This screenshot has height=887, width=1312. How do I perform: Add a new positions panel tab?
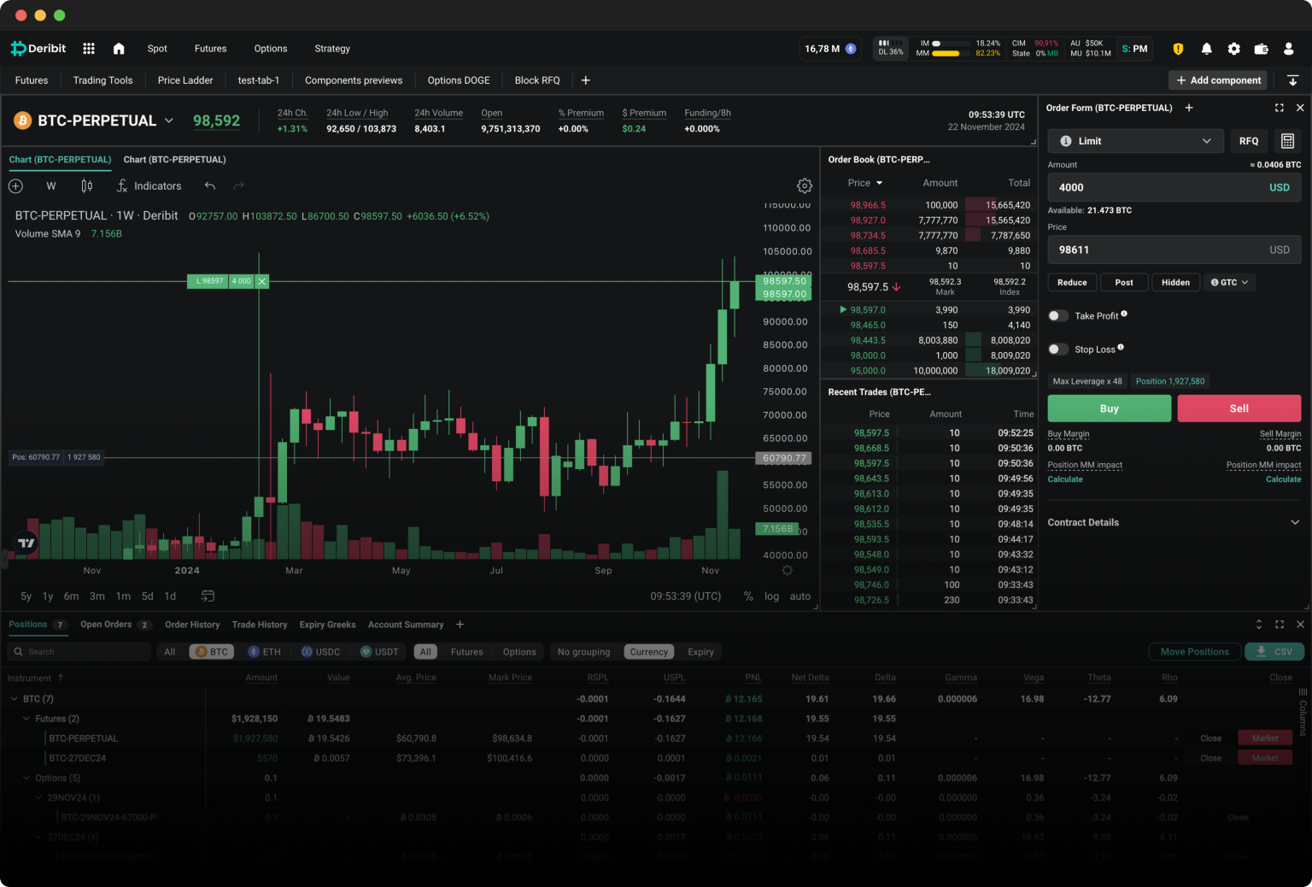point(460,625)
